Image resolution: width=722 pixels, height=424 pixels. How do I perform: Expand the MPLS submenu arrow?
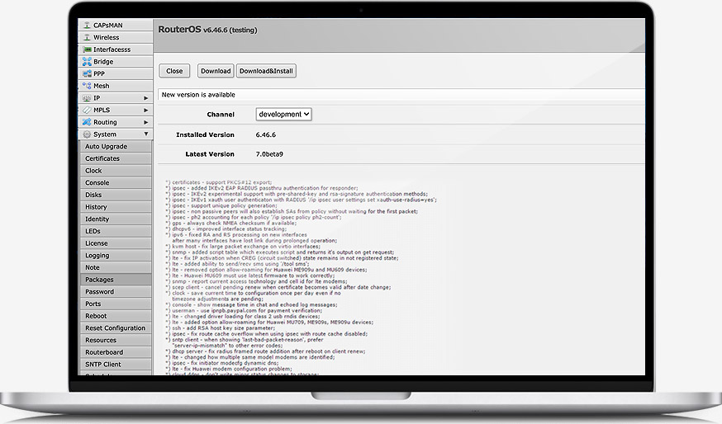click(x=145, y=110)
